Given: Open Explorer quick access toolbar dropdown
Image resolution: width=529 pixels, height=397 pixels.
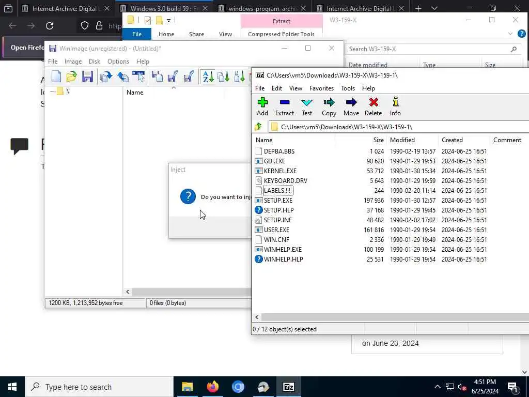Looking at the screenshot, I should click(169, 21).
